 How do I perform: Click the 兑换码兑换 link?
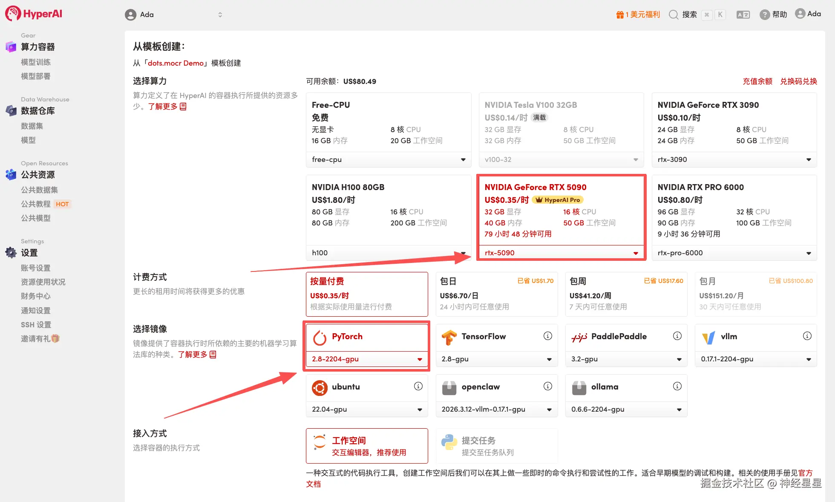tap(798, 81)
